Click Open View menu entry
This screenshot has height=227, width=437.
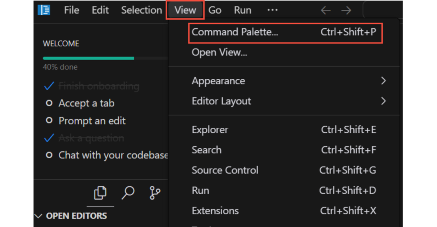219,52
